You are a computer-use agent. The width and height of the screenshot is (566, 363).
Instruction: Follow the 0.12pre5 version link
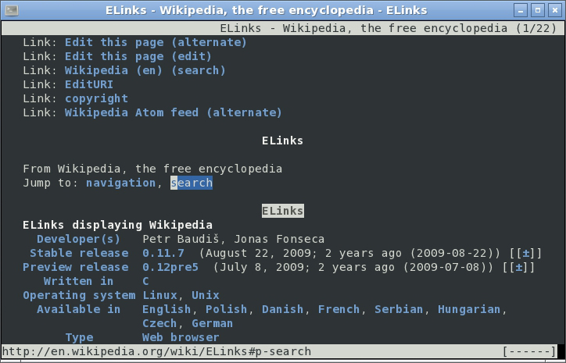point(170,268)
